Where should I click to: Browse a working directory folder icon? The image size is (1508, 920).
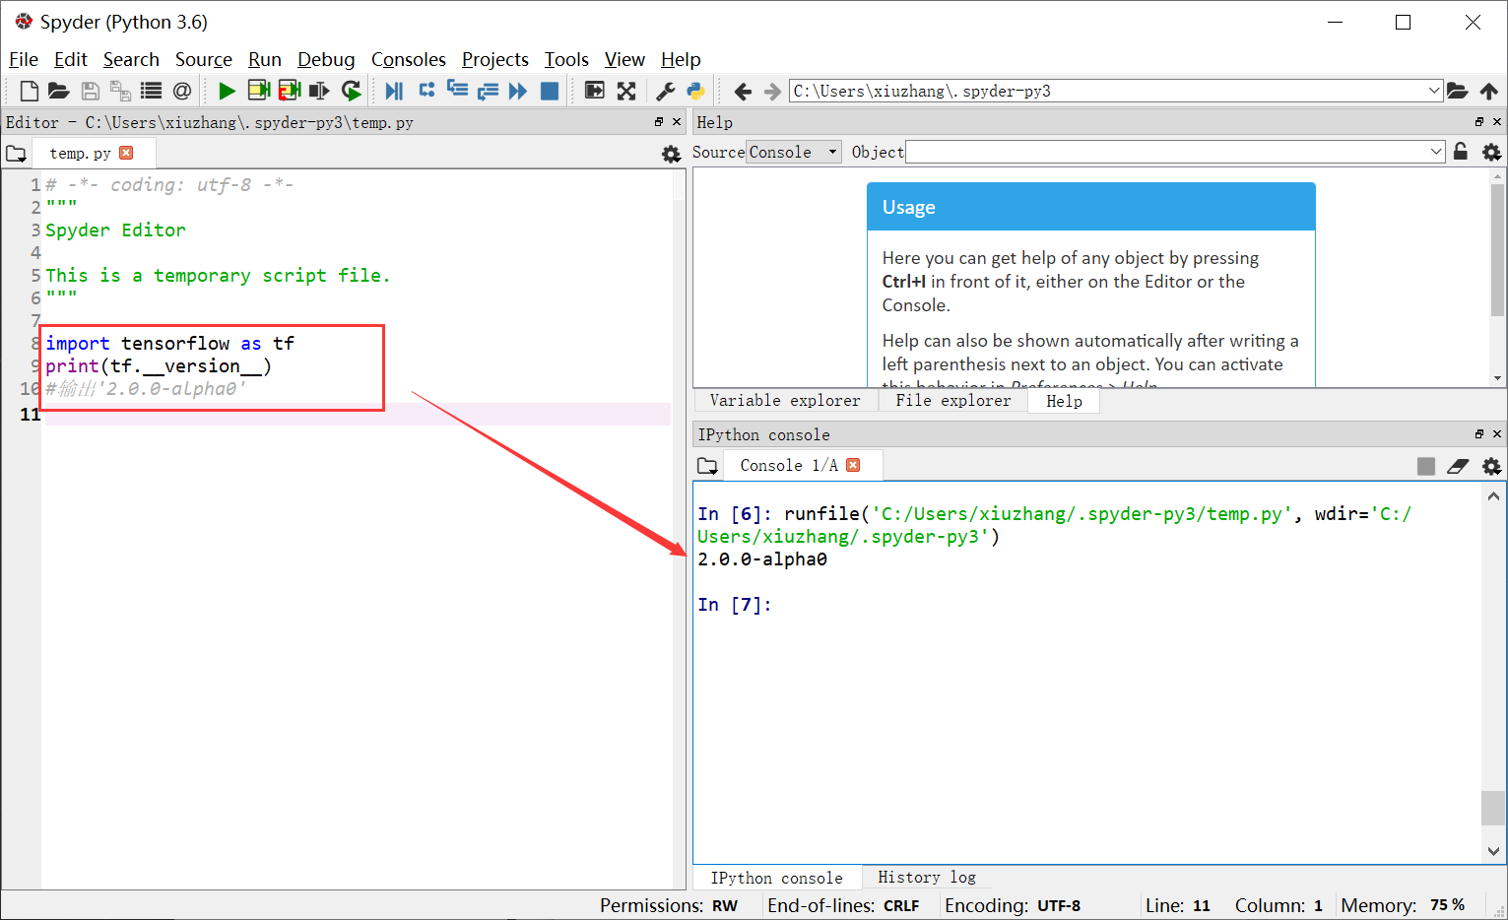[x=1458, y=91]
